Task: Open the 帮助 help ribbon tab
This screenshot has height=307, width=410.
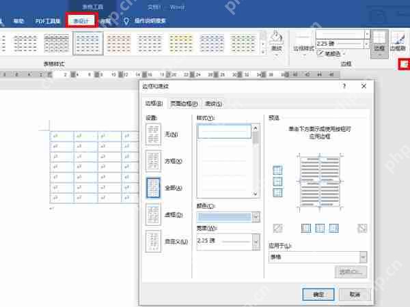Action: [x=18, y=21]
